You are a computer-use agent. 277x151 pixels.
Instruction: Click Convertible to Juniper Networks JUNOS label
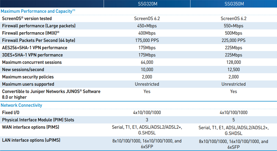51,94
